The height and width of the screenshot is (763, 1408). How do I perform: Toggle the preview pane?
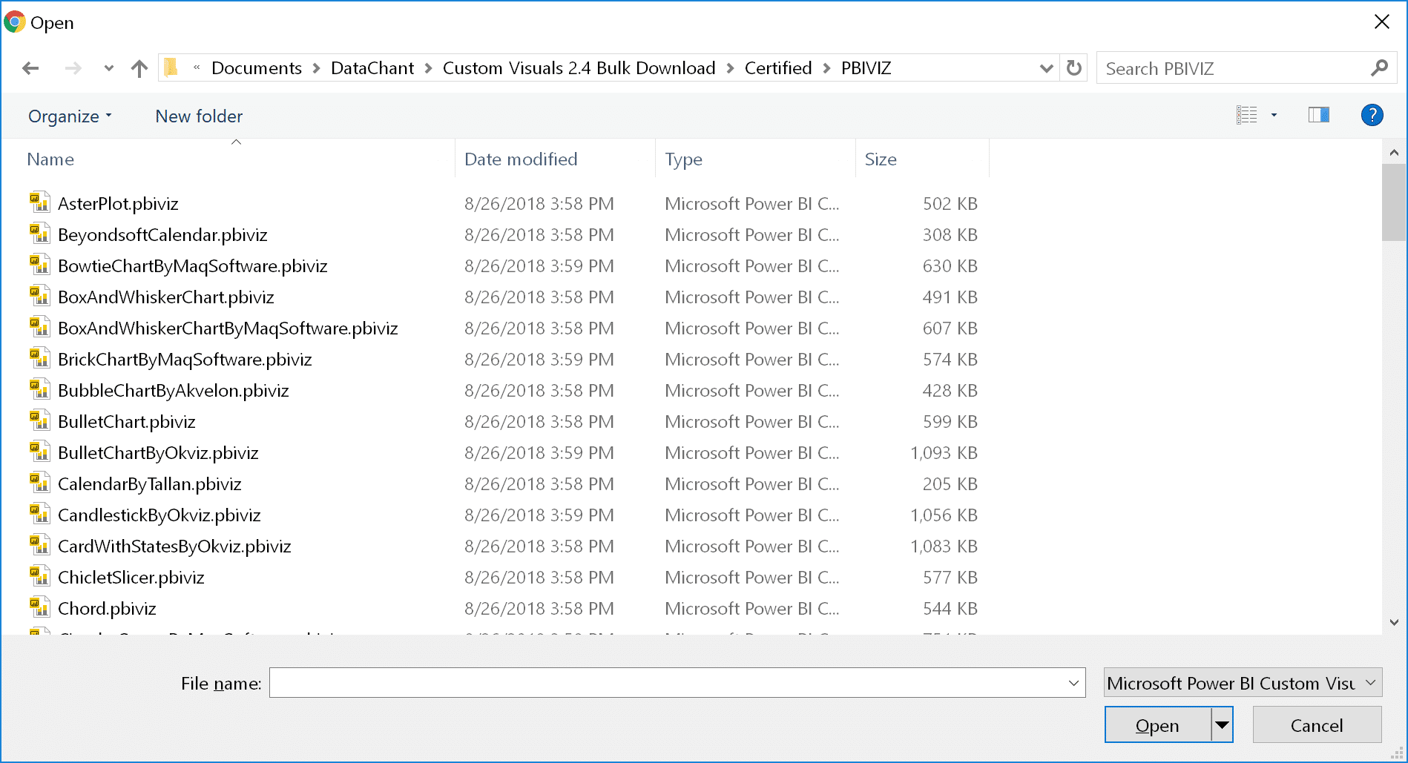1318,115
